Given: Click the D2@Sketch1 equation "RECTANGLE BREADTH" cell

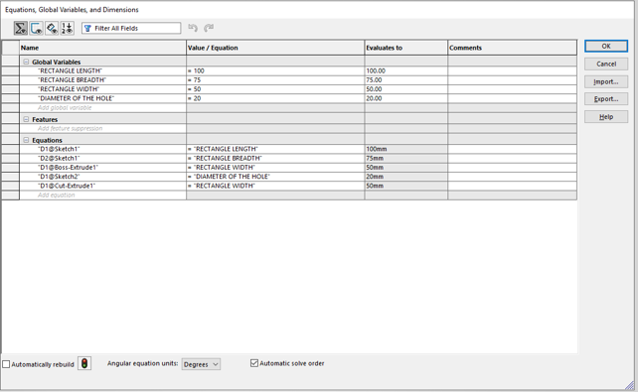Looking at the screenshot, I should [275, 158].
